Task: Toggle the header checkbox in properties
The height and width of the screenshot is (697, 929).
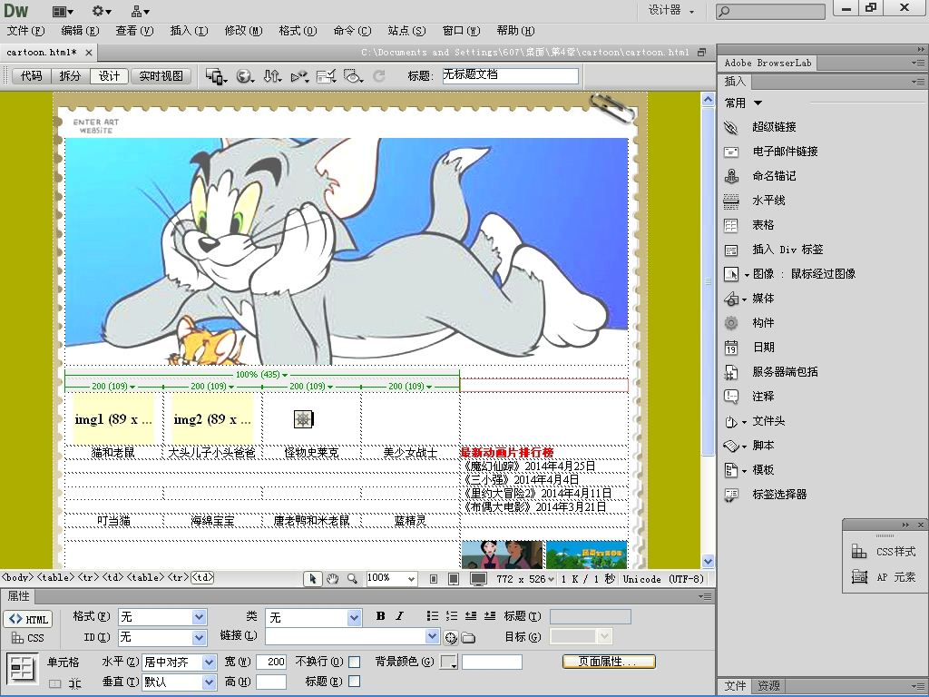Action: coord(355,681)
